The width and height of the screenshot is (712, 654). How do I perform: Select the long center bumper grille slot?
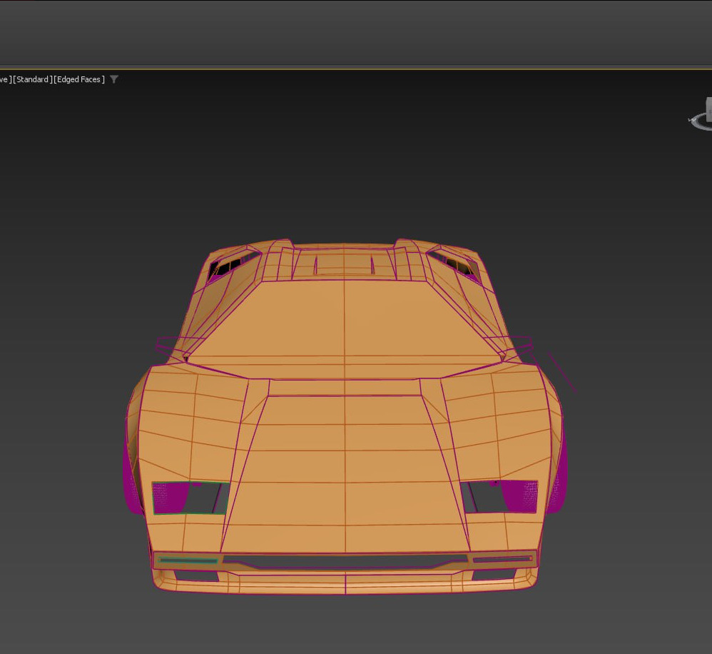tap(345, 560)
